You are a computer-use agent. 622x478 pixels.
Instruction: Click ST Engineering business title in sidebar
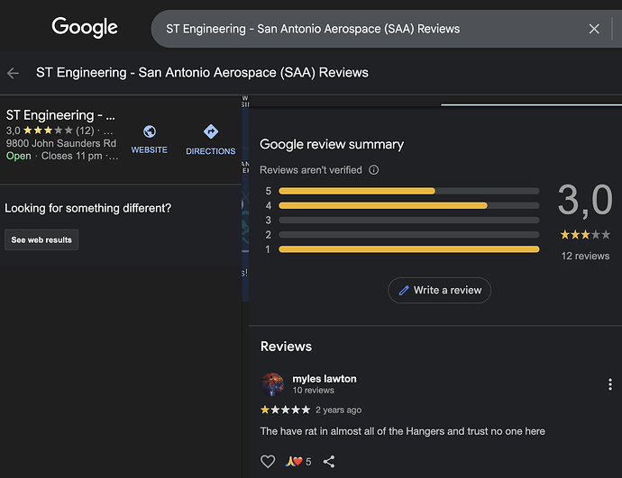point(61,115)
